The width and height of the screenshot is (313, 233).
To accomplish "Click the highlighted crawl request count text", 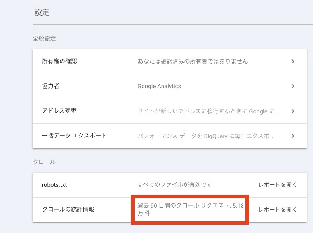I will coord(189,209).
